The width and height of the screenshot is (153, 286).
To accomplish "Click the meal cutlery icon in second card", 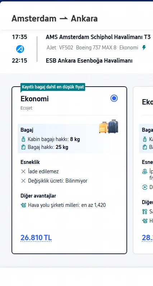I will [145, 212].
